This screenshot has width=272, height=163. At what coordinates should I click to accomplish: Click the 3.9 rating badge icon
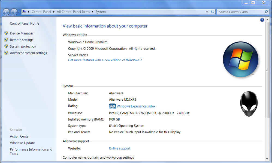(112, 106)
